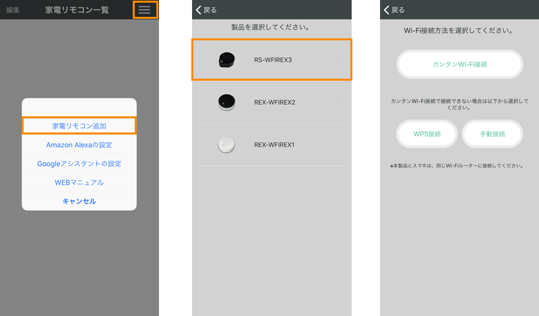Pick the REX-WFIREX2 product name
This screenshot has width=539, height=316.
tap(275, 102)
